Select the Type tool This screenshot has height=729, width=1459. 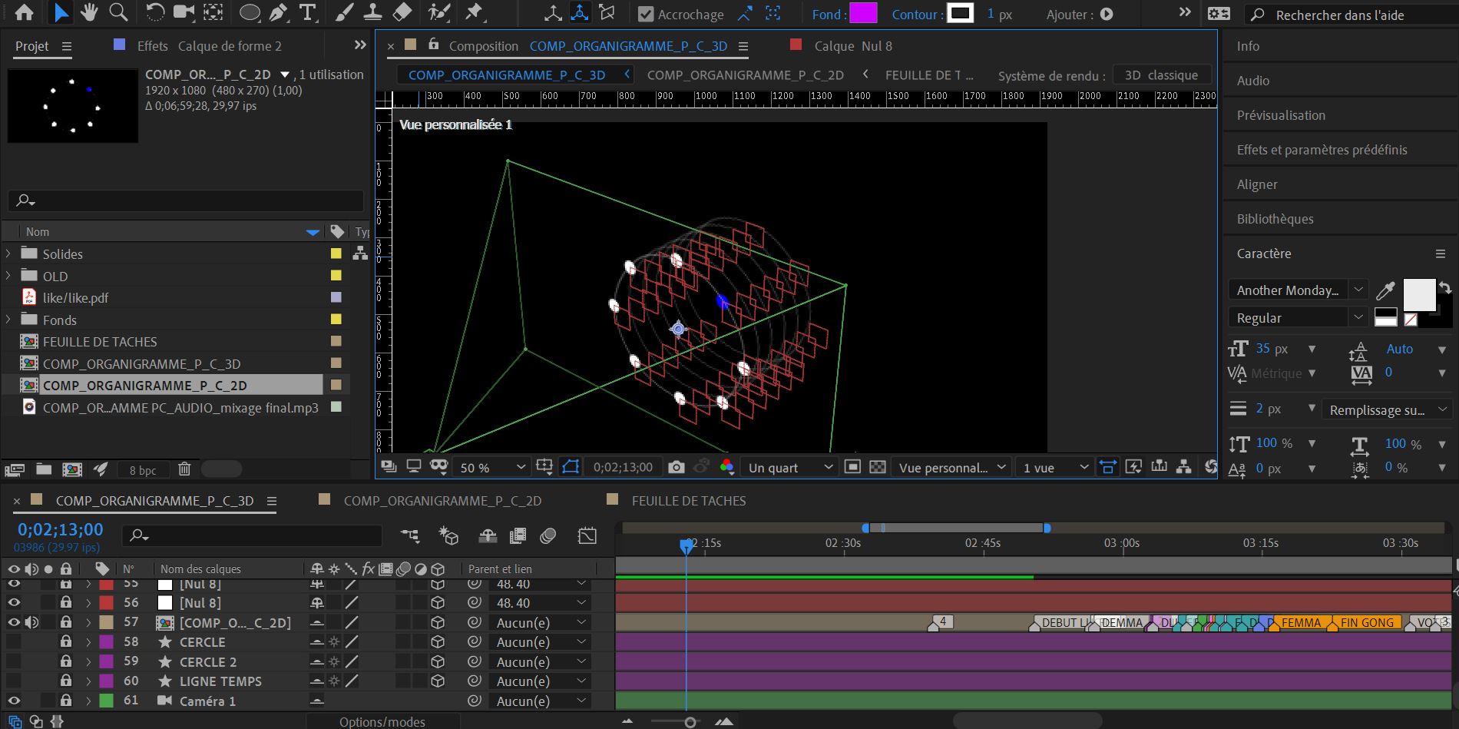(307, 12)
